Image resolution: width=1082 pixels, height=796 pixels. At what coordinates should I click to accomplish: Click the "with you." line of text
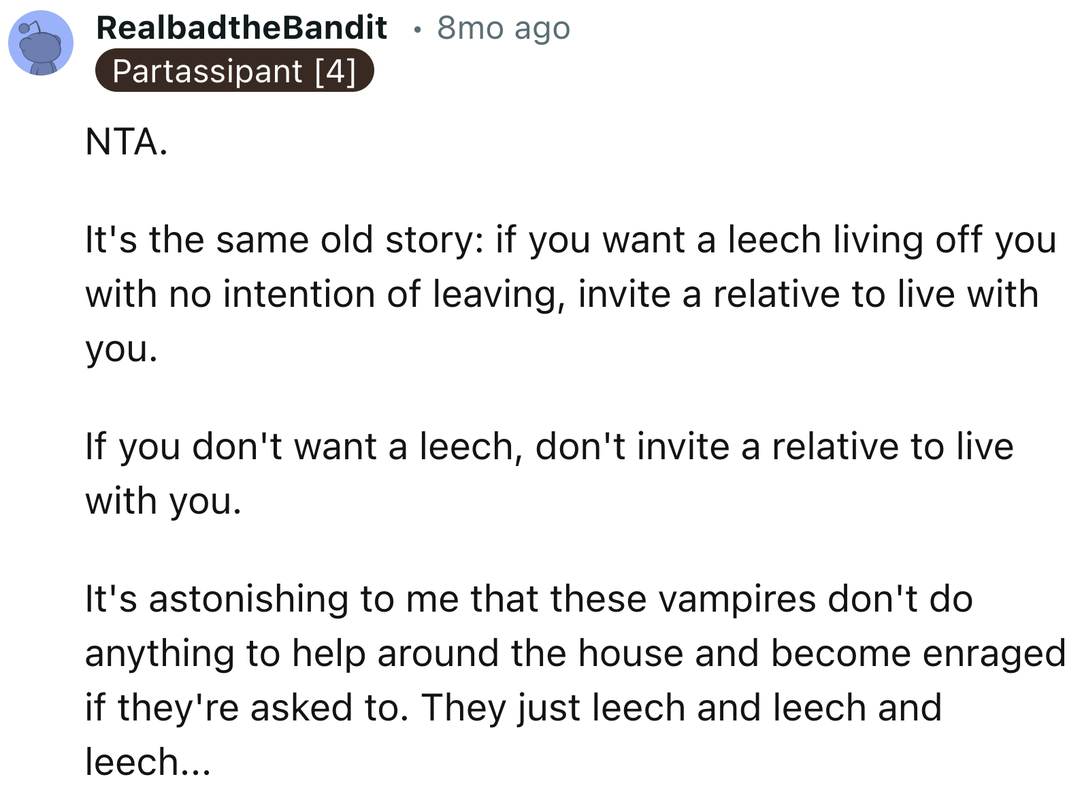tap(163, 501)
